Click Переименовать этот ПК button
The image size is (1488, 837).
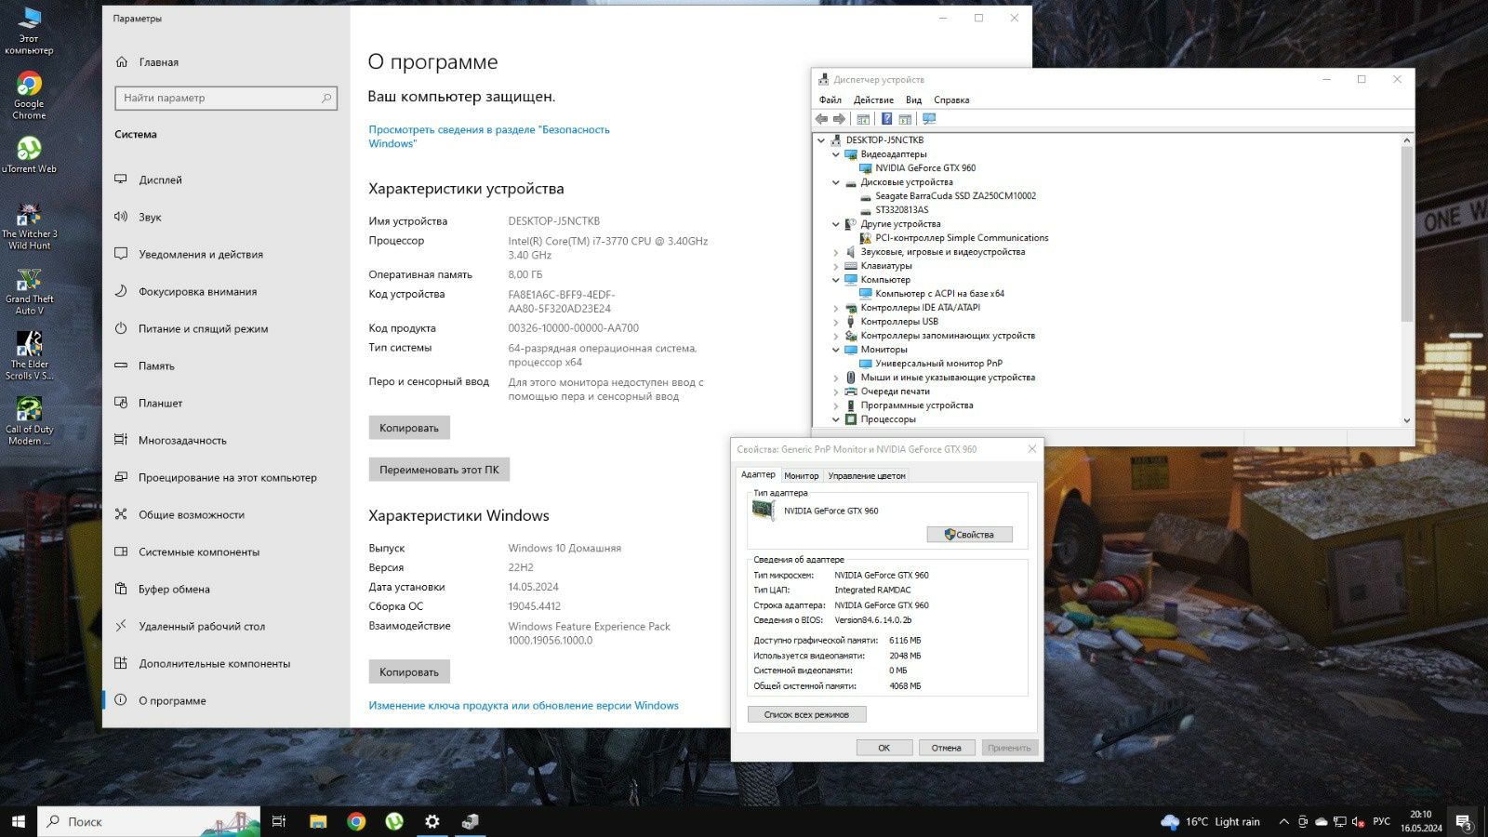pos(439,470)
